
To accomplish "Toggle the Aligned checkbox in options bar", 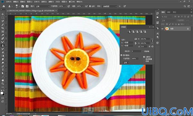I will coord(90,6).
